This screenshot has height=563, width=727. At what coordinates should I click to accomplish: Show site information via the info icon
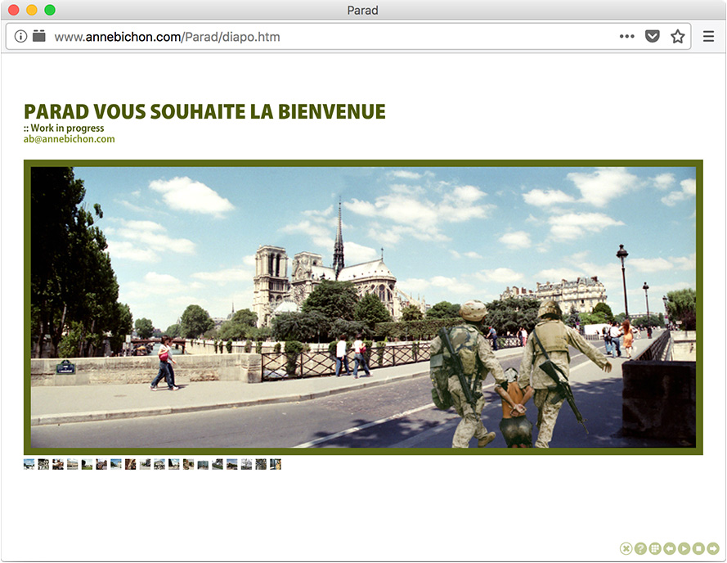pos(21,37)
